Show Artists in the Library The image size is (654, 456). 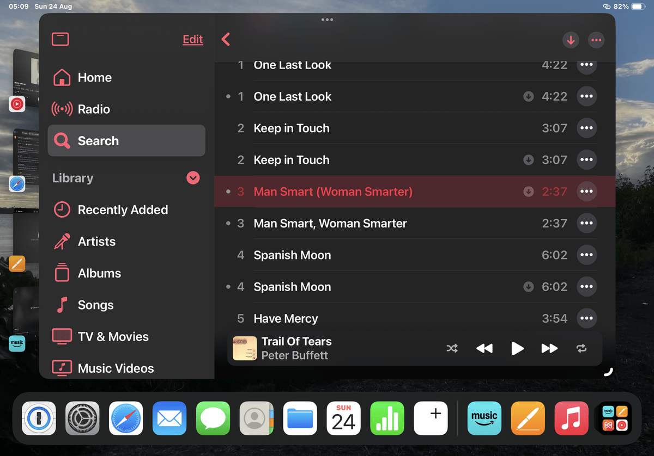tap(126, 241)
